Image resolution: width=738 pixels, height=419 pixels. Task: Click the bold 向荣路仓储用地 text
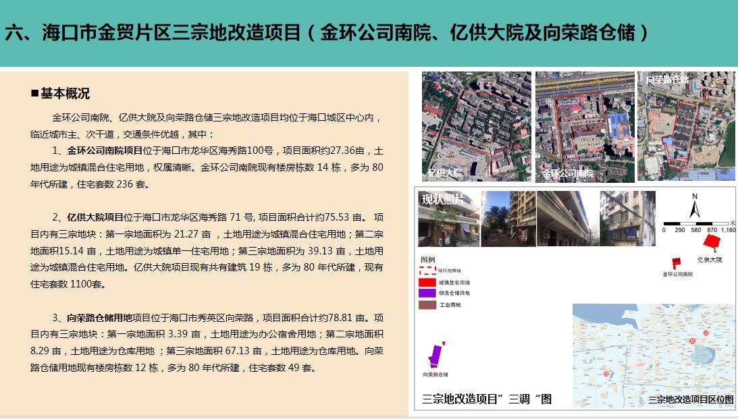click(100, 318)
